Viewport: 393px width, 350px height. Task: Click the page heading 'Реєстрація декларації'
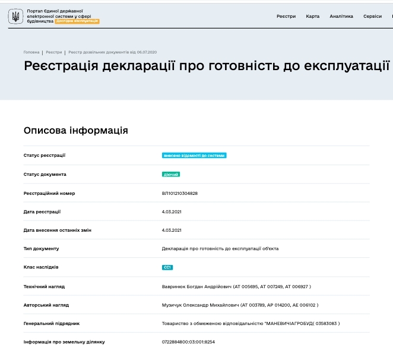click(x=207, y=66)
